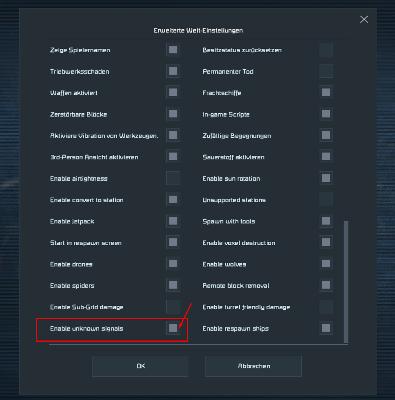Toggle Enable turret friendly damage checkbox
Viewport: 395px width, 400px height.
(326, 307)
